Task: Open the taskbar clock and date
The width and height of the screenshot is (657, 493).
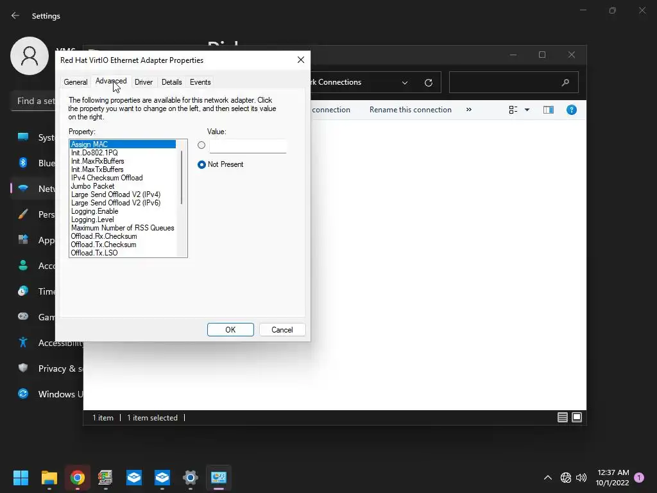Action: 613,478
